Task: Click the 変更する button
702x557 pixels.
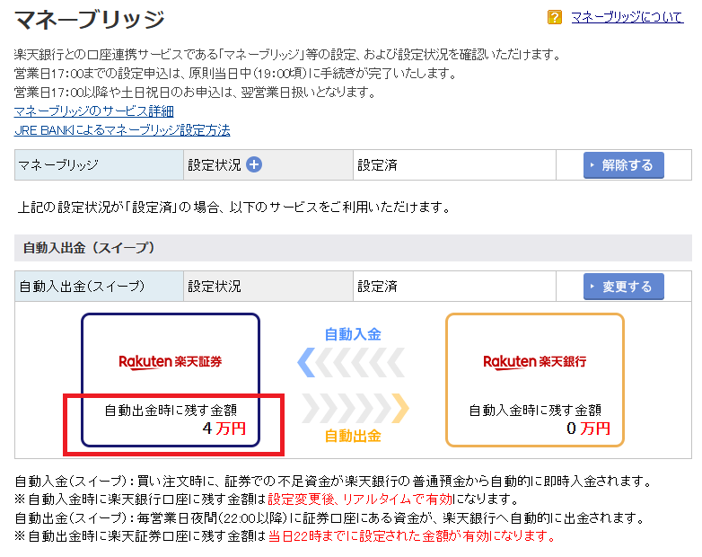Action: point(623,287)
